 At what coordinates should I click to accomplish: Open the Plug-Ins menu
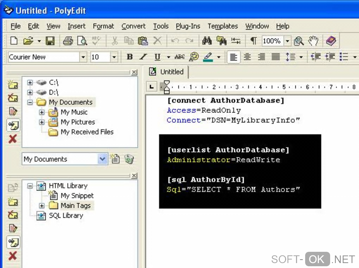click(188, 26)
